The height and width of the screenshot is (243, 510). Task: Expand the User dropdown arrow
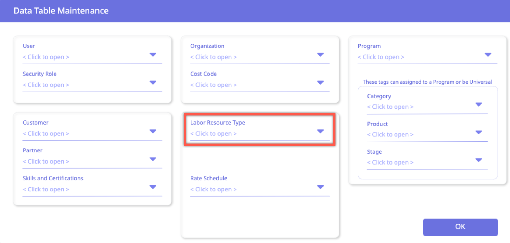(153, 55)
